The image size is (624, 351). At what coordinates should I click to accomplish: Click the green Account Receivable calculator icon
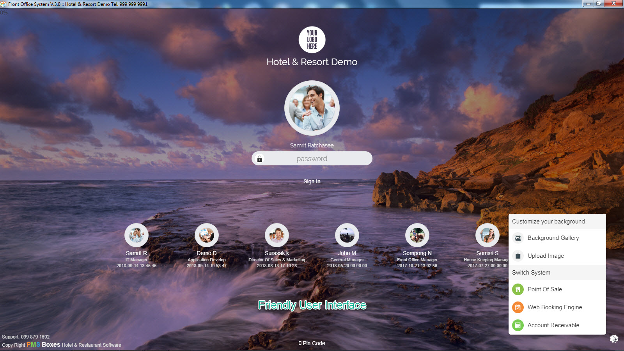coord(518,325)
